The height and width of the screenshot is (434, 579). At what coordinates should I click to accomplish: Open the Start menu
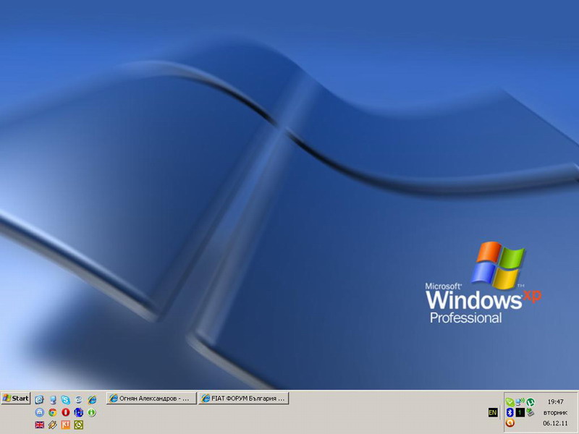[16, 399]
